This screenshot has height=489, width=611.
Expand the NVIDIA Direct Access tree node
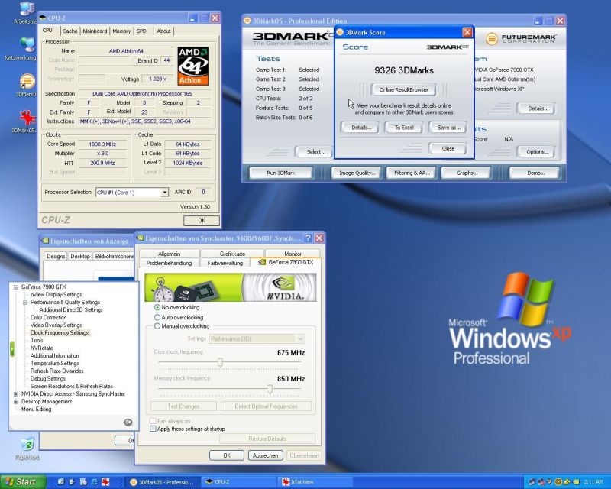pos(16,394)
